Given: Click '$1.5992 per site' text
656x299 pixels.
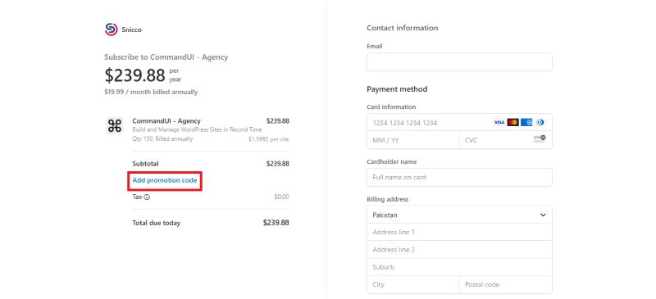Looking at the screenshot, I should pos(269,139).
